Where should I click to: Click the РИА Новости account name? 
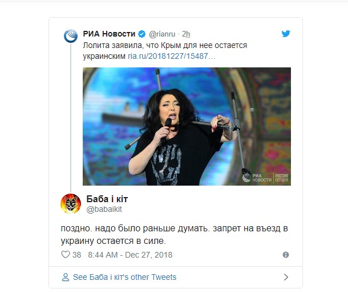pos(109,34)
